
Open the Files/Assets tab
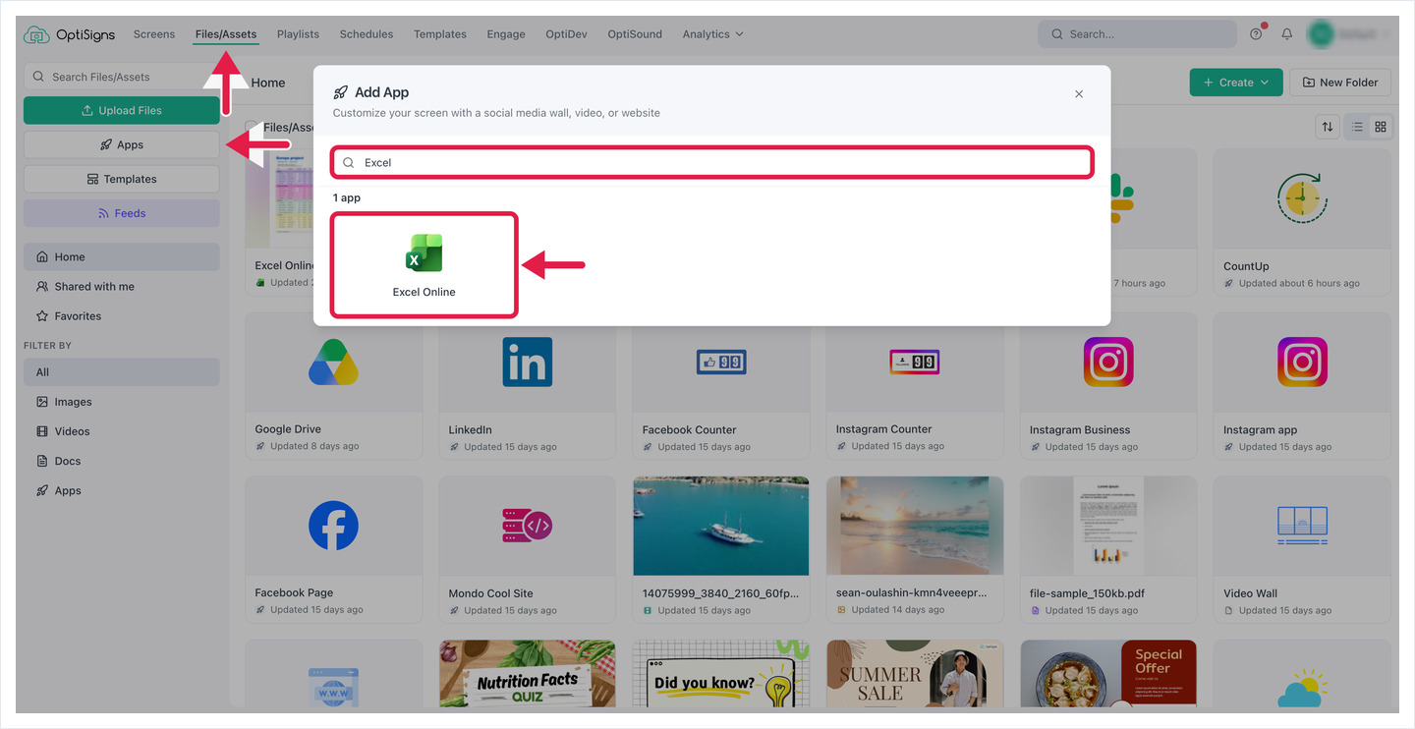coord(226,34)
